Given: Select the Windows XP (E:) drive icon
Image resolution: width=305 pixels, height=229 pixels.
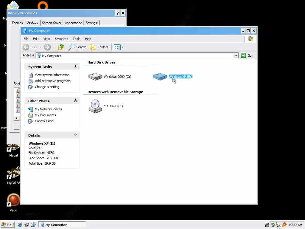Looking at the screenshot, I should point(160,77).
